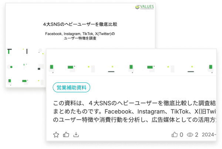This screenshot has width=222, height=149.
Task: Click the eye view count icon
Action: (190, 135)
